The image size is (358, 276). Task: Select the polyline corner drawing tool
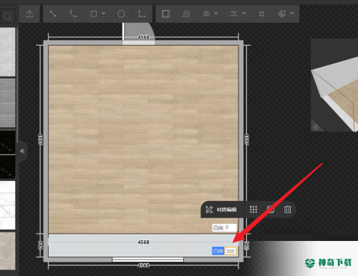point(142,14)
